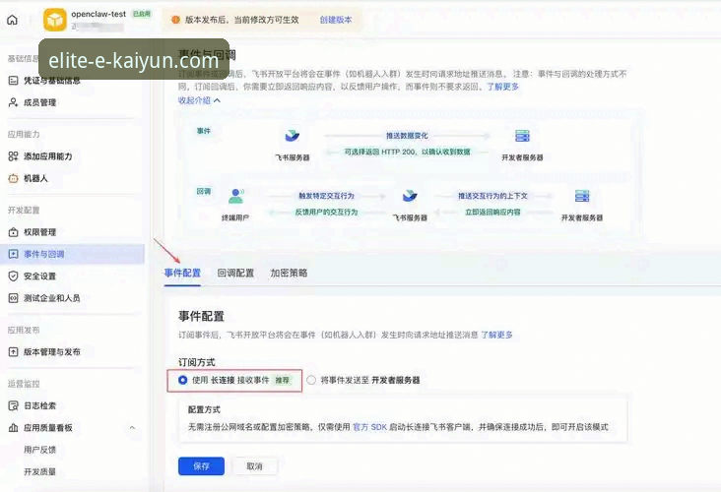Open 凭证与基础信息 sidebar icon

[14, 81]
